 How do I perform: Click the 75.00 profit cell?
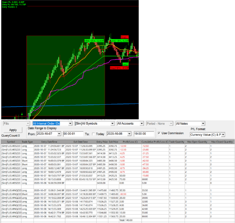coord(130,179)
